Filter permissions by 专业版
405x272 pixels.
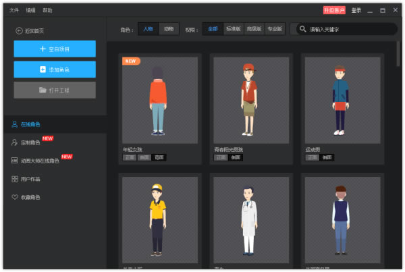pyautogui.click(x=274, y=29)
